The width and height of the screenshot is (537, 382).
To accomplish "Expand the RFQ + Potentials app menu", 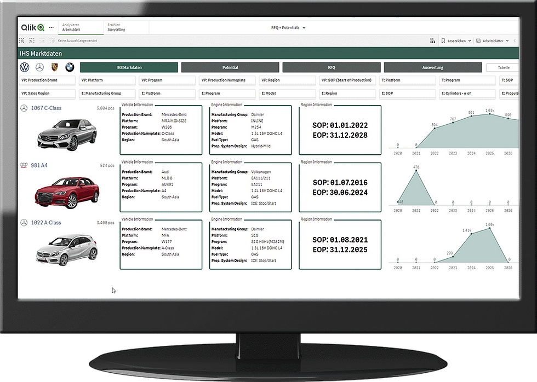I will tap(288, 28).
